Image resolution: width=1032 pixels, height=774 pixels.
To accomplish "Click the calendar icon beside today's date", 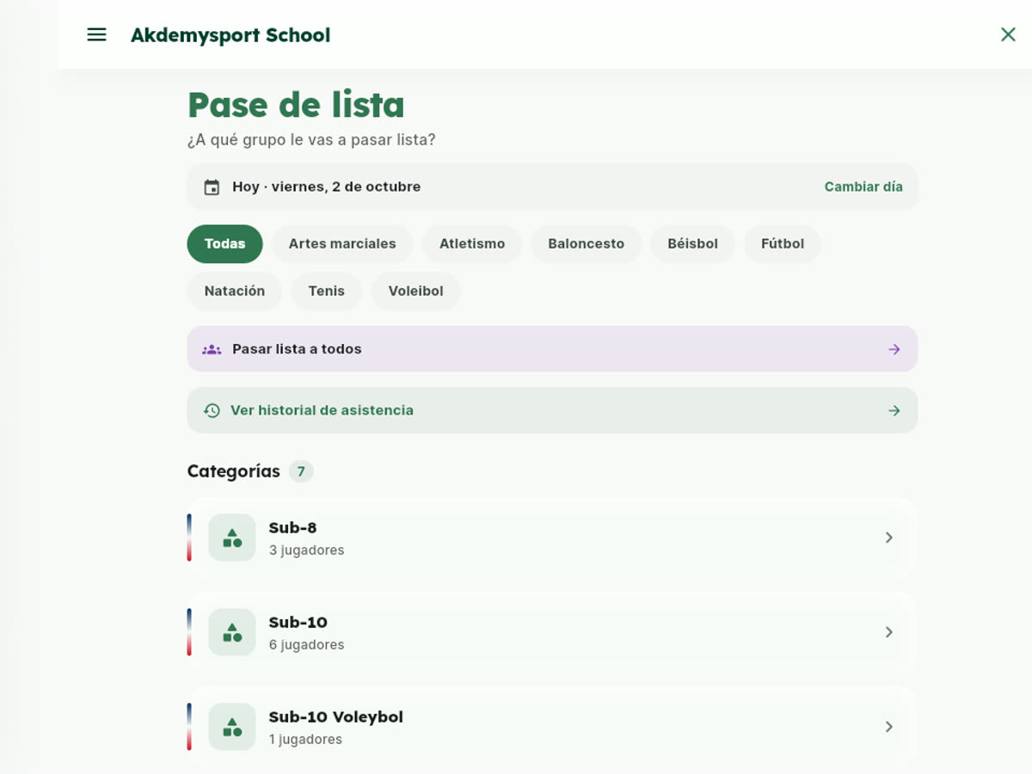I will [x=212, y=187].
